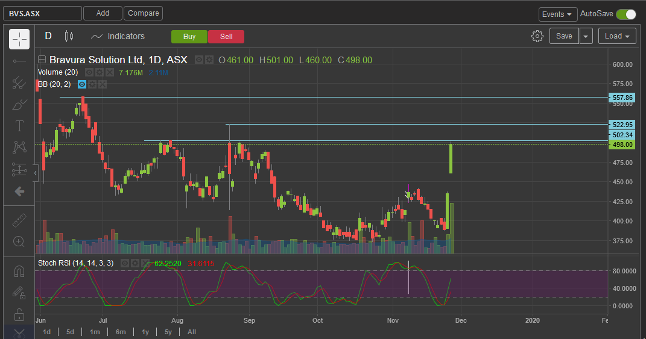Click the green Buy button

(189, 37)
